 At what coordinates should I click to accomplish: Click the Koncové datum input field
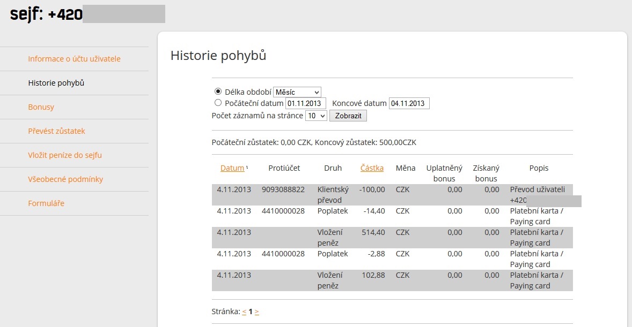coord(409,103)
